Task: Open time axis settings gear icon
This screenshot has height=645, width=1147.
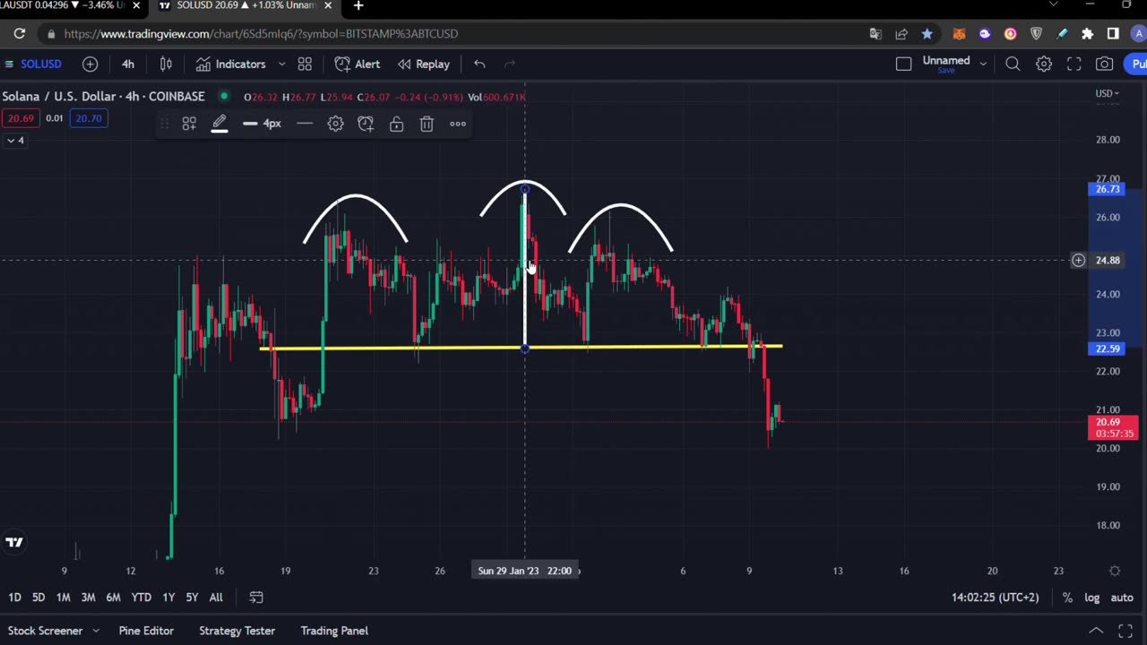Action: tap(1115, 571)
